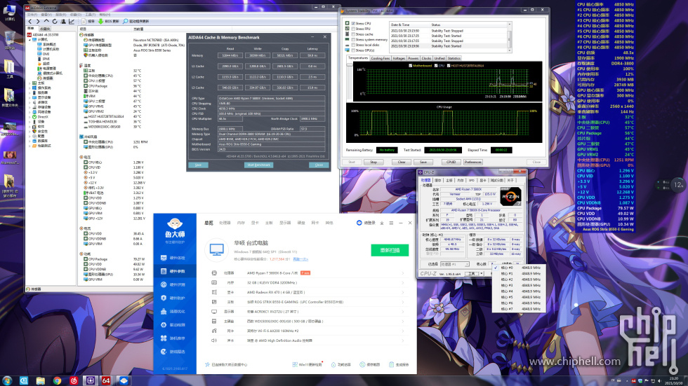Click Start Benchmark in AIDA64 benchmark window
Viewport: 688px width, 386px height.
[x=258, y=165]
